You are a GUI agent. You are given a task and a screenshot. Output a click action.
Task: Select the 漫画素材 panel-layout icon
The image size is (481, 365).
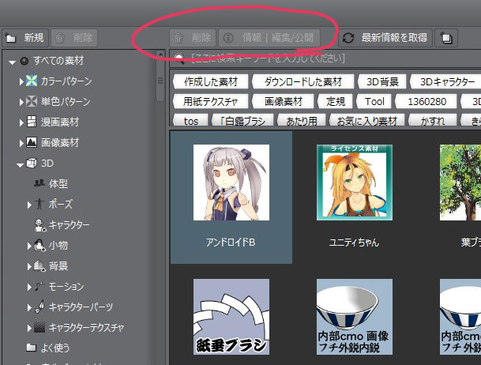tap(32, 122)
